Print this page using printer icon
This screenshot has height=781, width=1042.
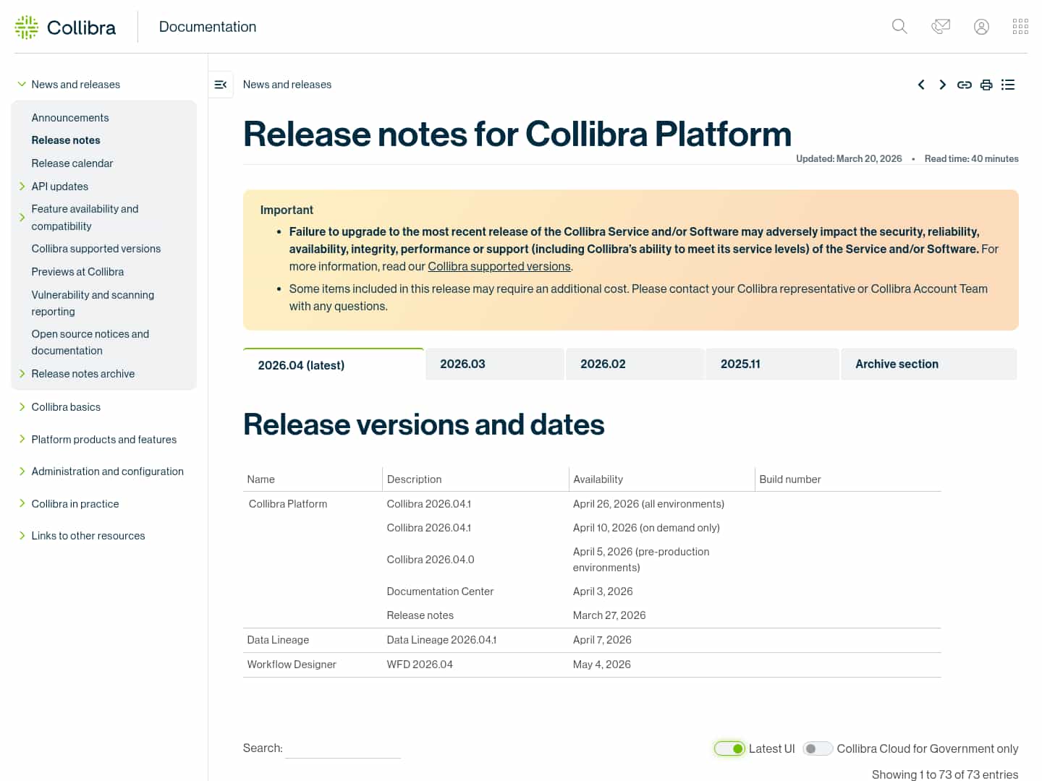986,85
